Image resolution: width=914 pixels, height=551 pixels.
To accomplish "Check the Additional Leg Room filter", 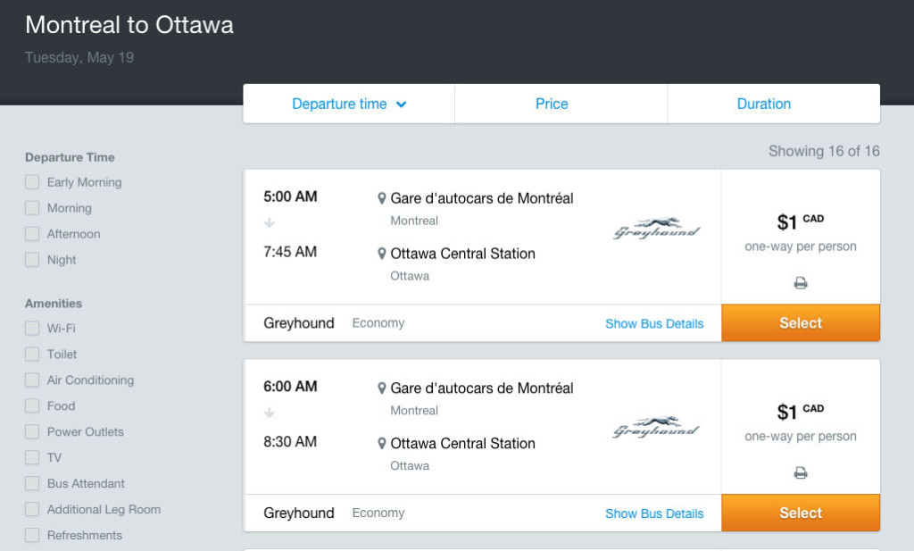I will pyautogui.click(x=32, y=509).
